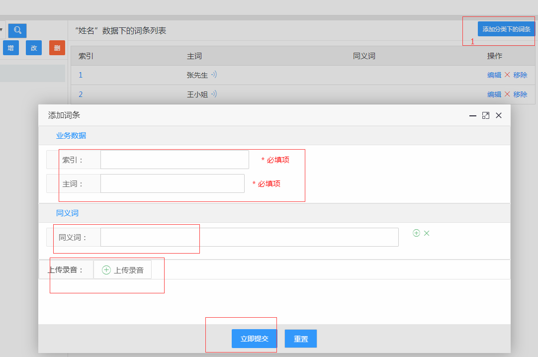The height and width of the screenshot is (357, 538).
Task: Play the audio icon beside 张先生
Action: pyautogui.click(x=214, y=75)
